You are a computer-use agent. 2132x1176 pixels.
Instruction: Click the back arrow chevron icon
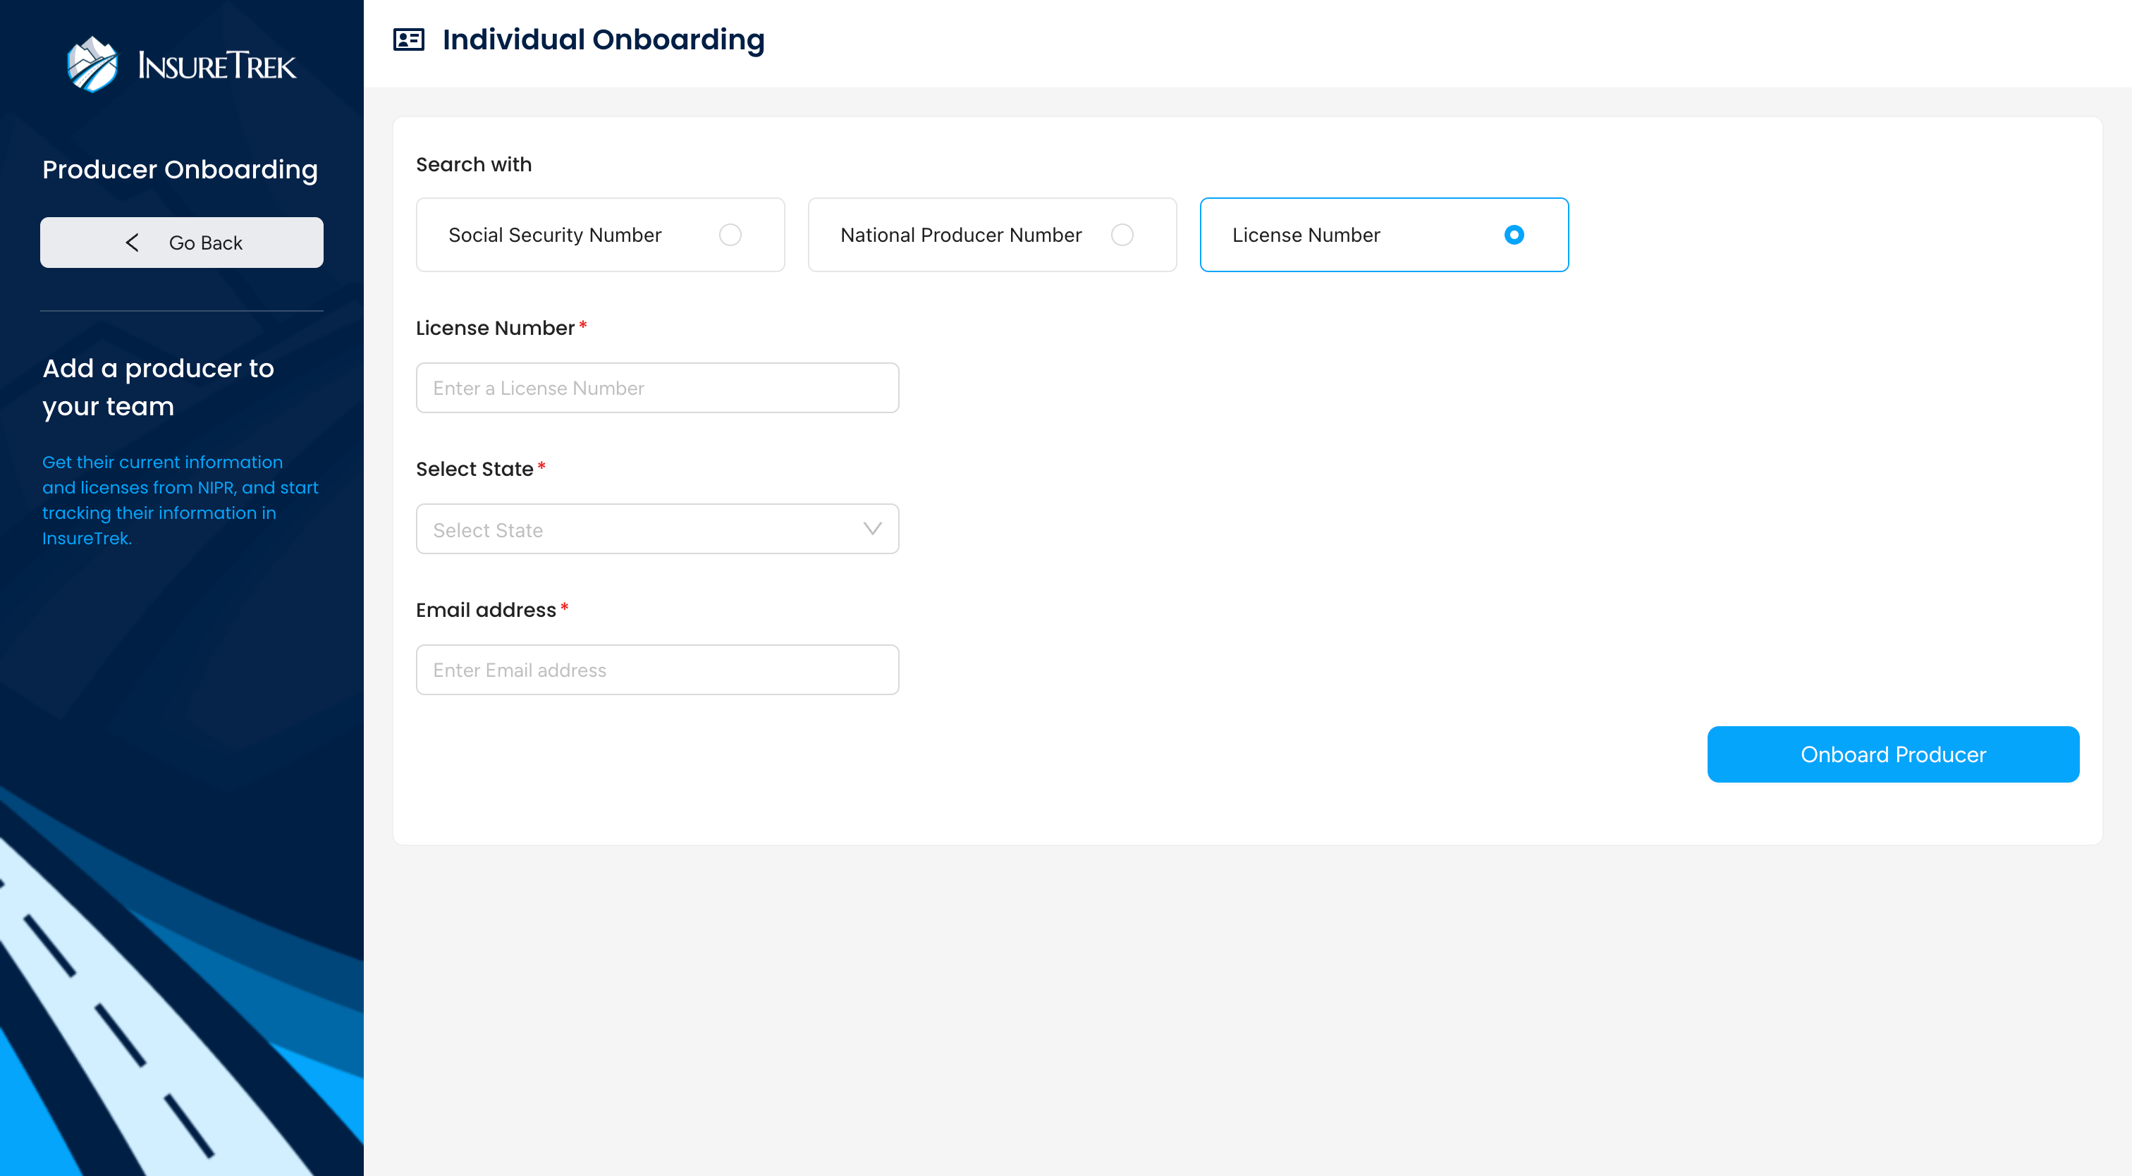[x=133, y=243]
